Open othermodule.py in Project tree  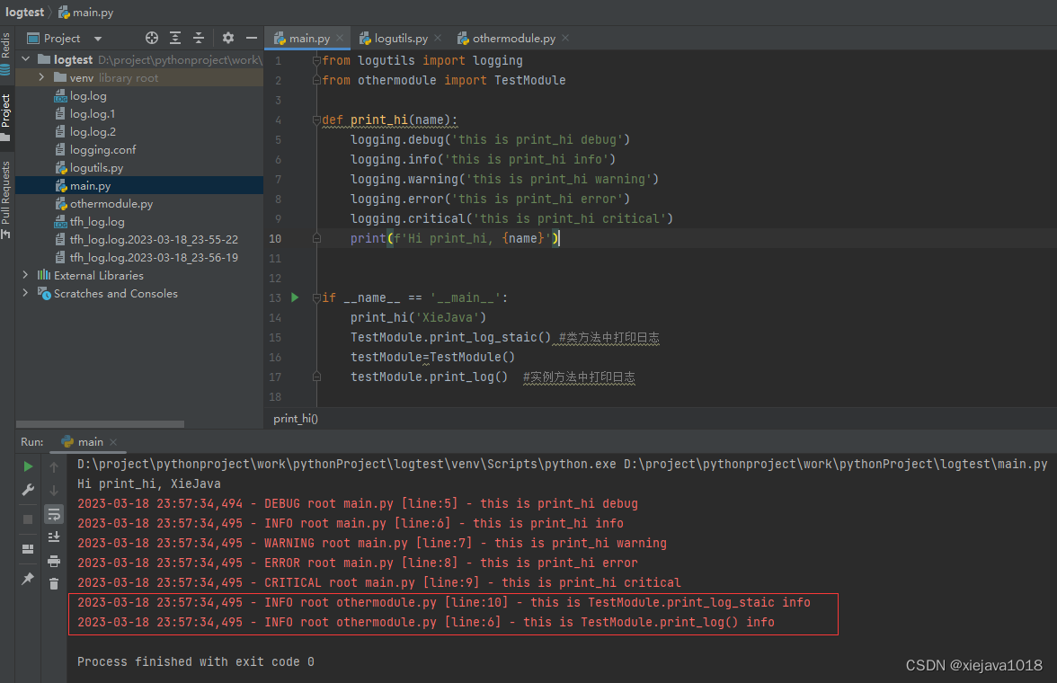[x=111, y=204]
